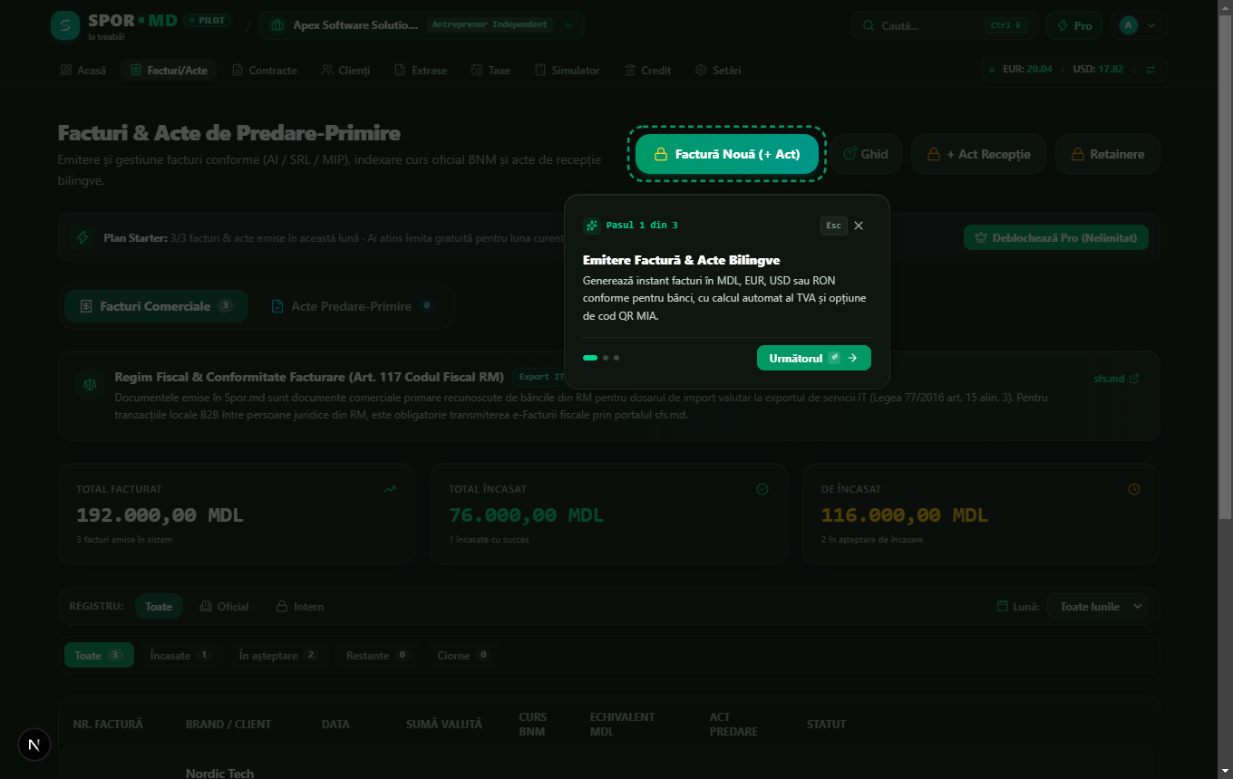The width and height of the screenshot is (1233, 779).
Task: Click the STATUT column header
Action: tap(826, 724)
